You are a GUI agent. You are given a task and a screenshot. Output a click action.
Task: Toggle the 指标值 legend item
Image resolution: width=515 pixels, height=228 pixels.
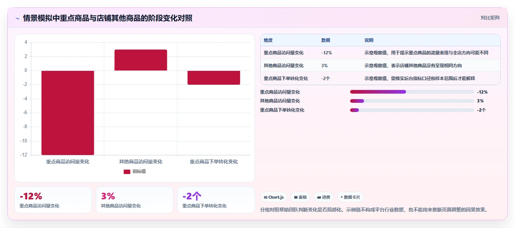135,171
